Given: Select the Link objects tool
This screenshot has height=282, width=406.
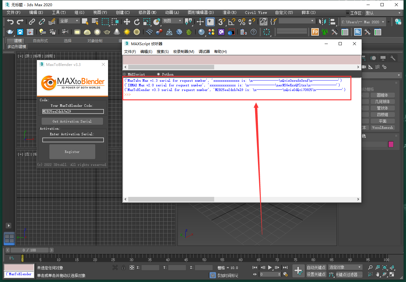Looking at the screenshot, I should [32, 22].
